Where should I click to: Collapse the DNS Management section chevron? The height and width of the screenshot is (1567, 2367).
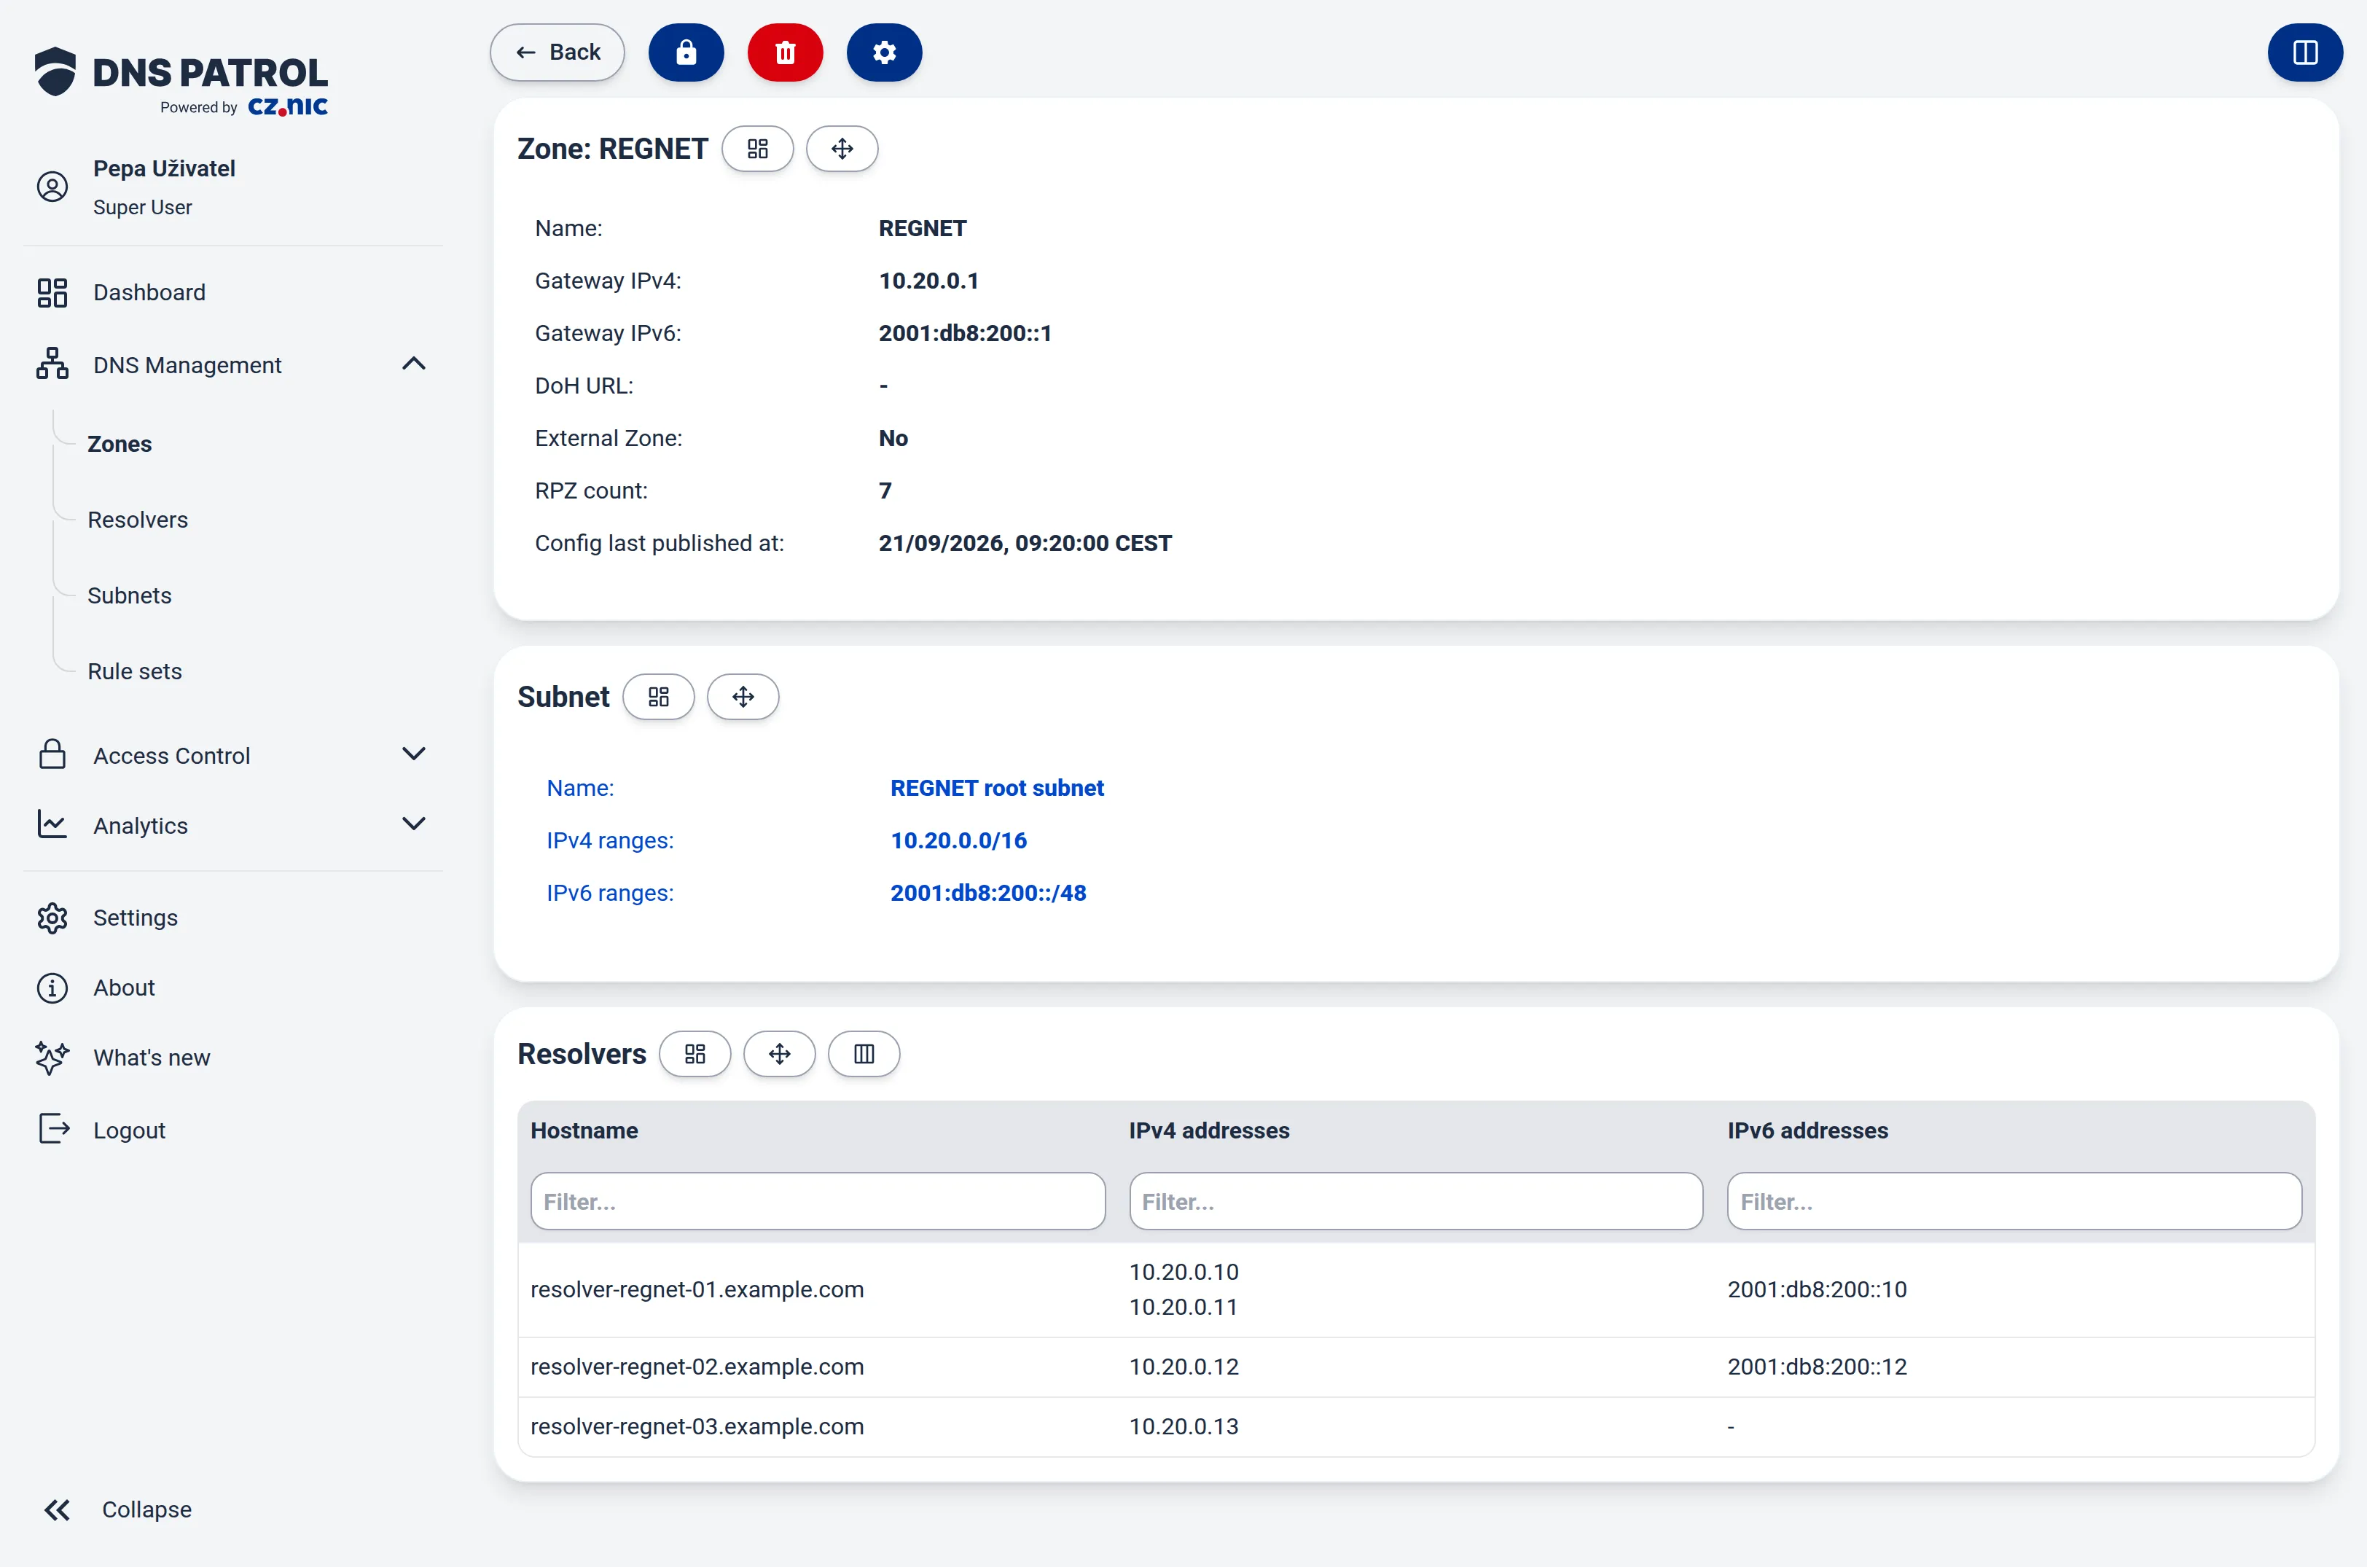(414, 364)
